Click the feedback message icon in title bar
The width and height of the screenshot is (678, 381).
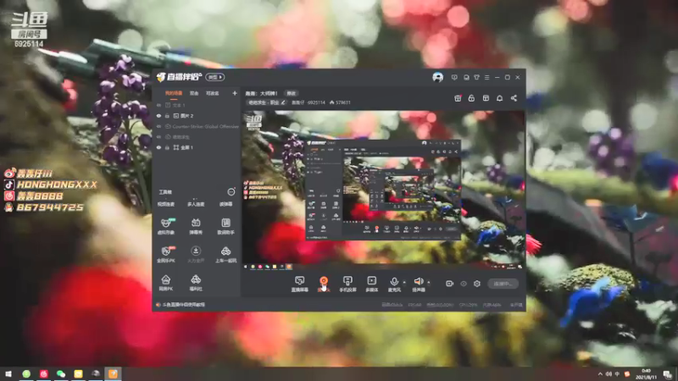pyautogui.click(x=454, y=77)
